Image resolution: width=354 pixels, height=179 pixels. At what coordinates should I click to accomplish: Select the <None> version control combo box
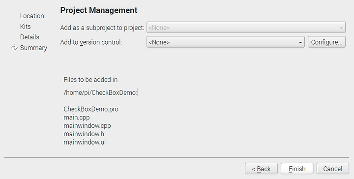[x=226, y=42]
